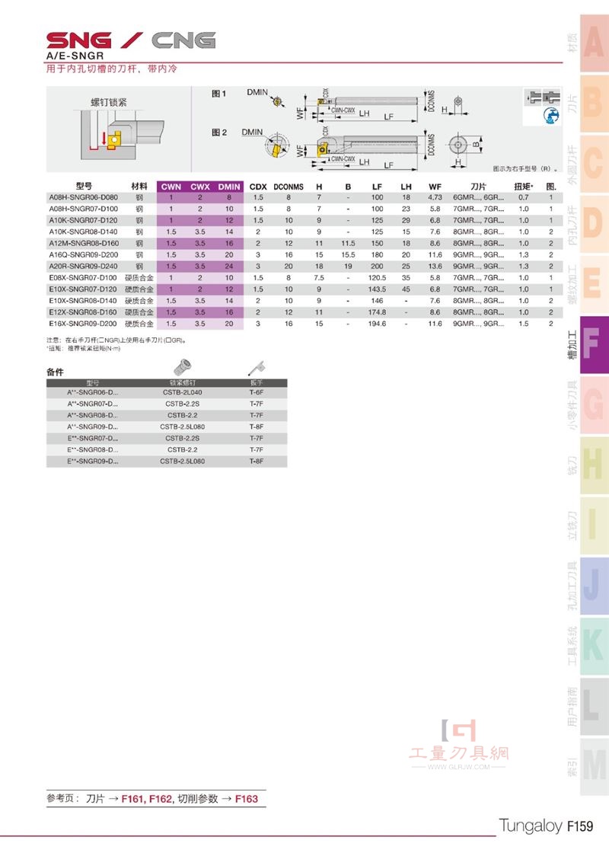Select row A20R-SNGR09-D240

click(304, 266)
